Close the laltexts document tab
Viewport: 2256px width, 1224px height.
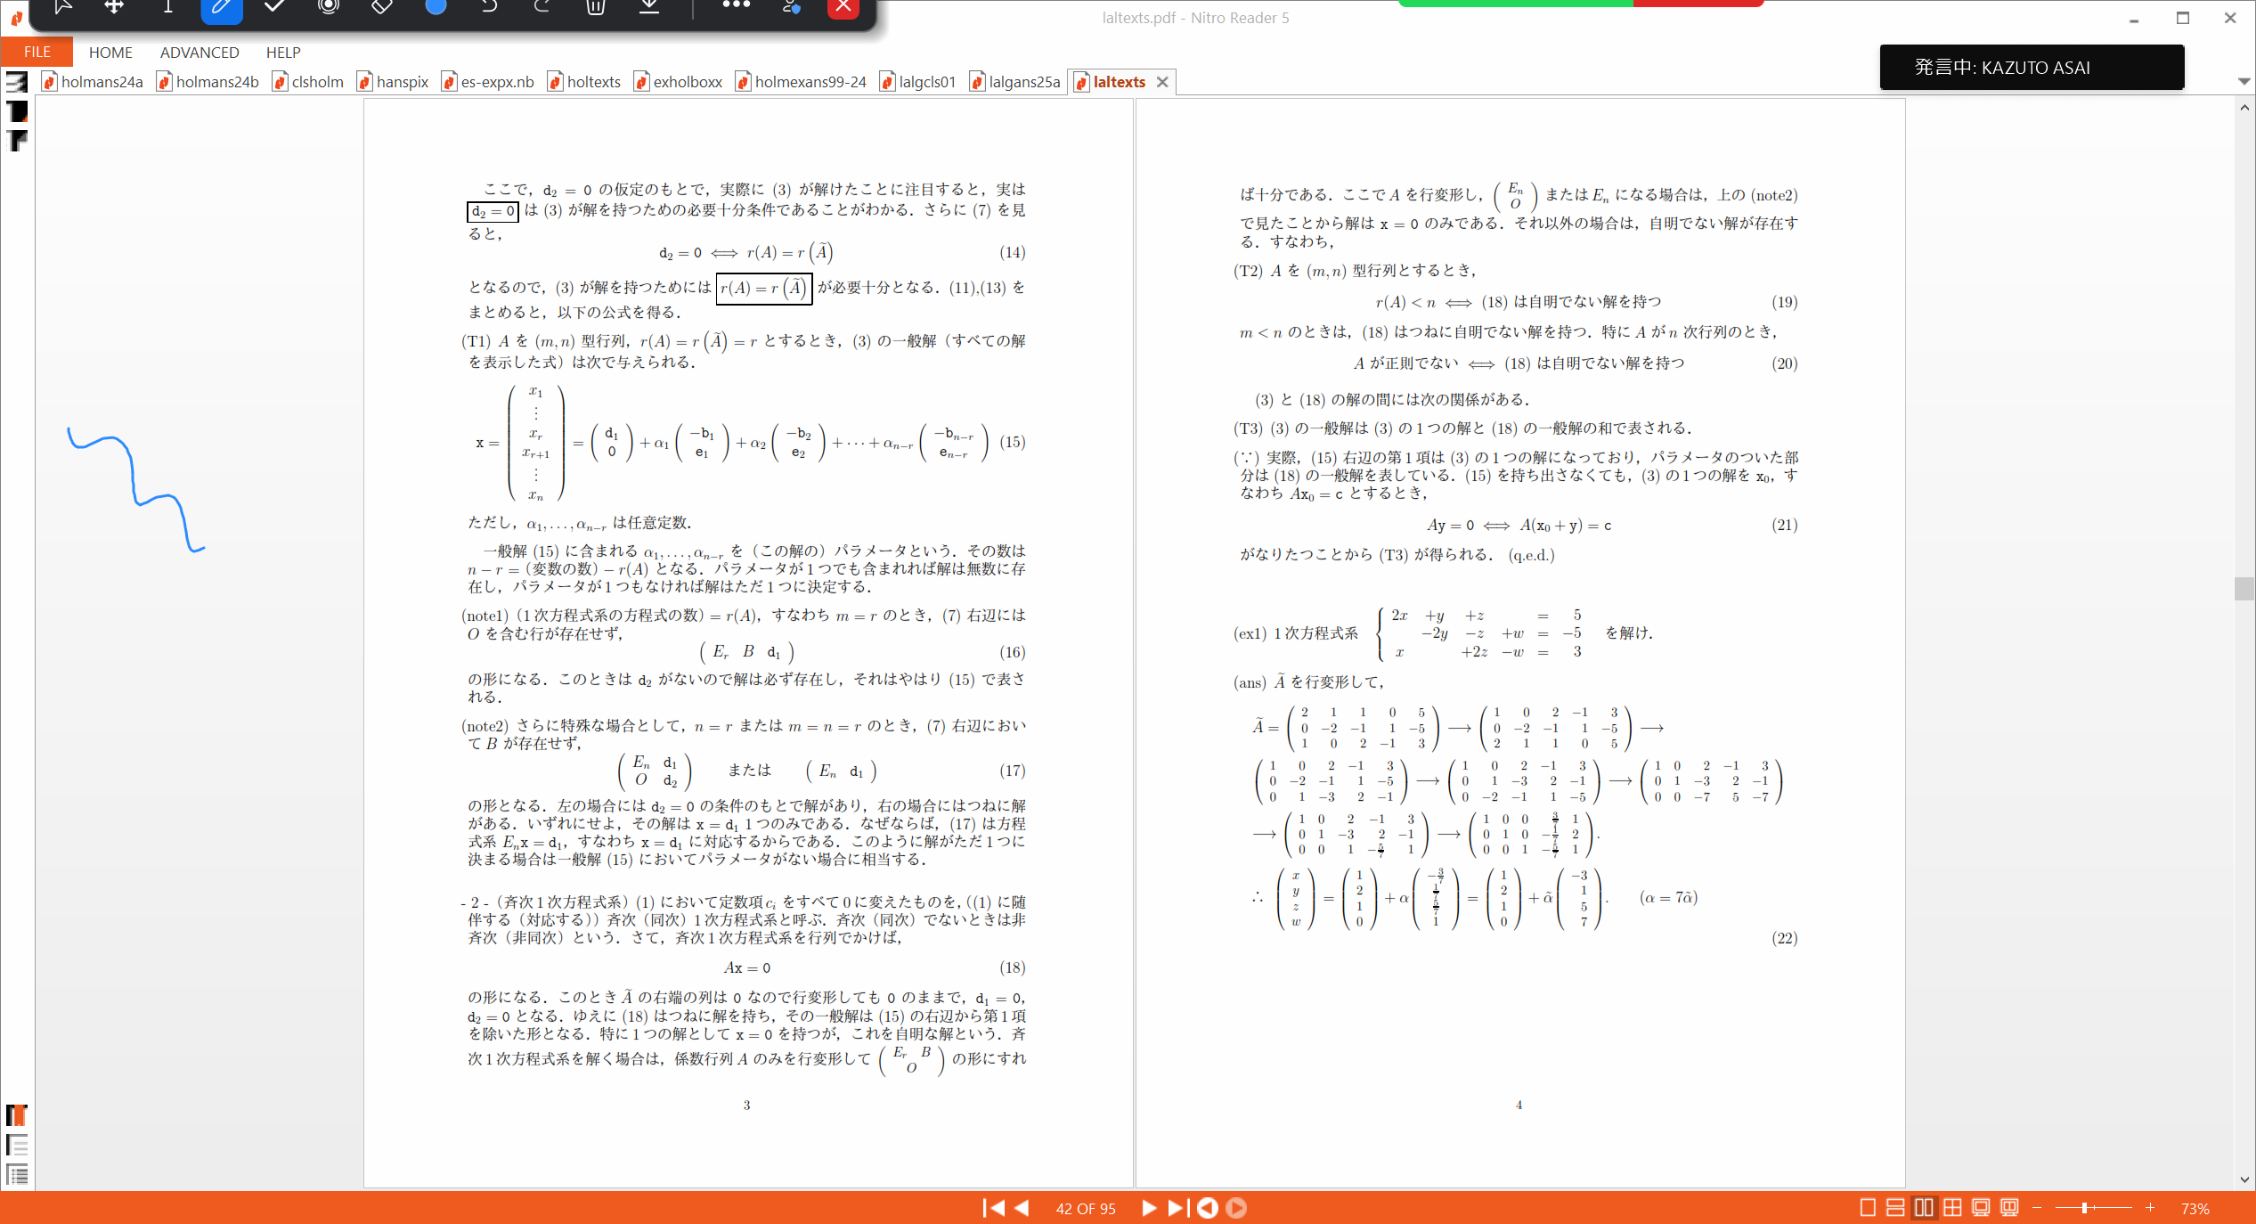point(1162,82)
